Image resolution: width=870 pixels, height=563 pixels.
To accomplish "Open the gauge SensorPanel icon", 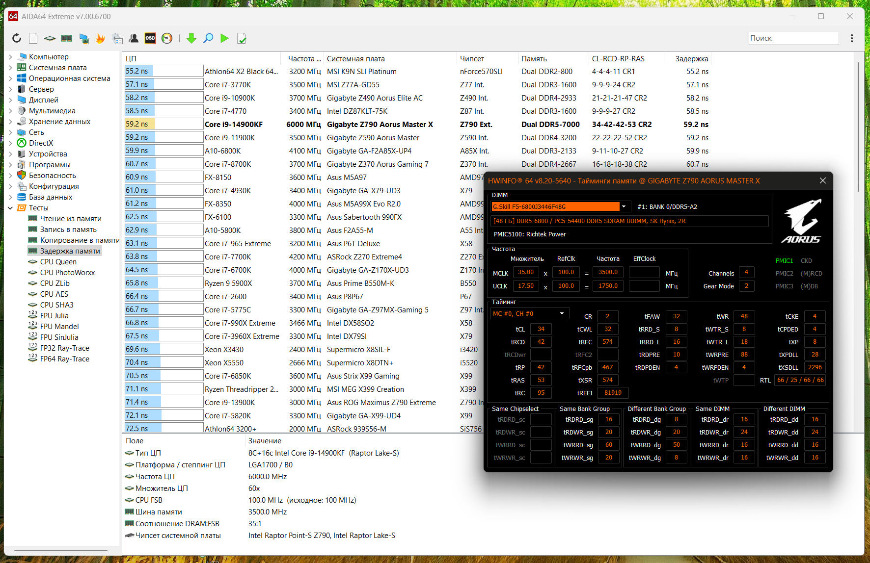I will pyautogui.click(x=167, y=38).
